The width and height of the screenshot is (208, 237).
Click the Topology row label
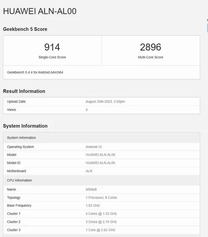pyautogui.click(x=14, y=198)
